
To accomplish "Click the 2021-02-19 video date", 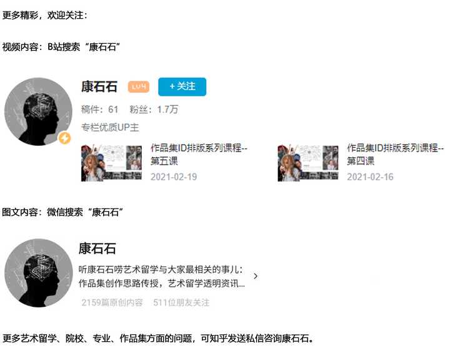I will tap(174, 177).
